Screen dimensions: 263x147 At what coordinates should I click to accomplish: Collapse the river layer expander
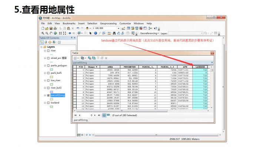(x=45, y=51)
